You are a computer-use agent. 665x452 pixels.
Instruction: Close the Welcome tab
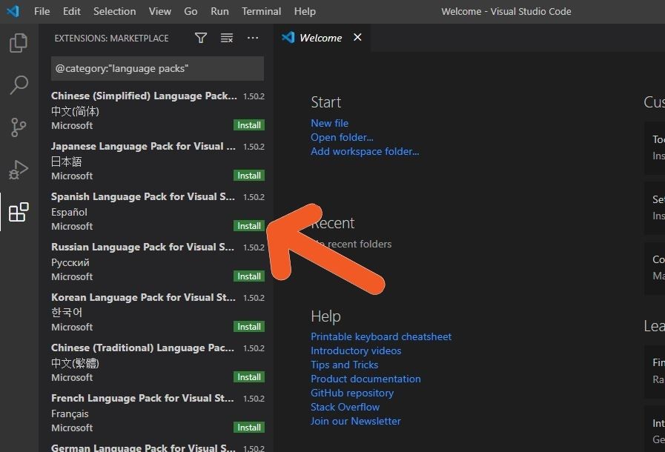[357, 37]
